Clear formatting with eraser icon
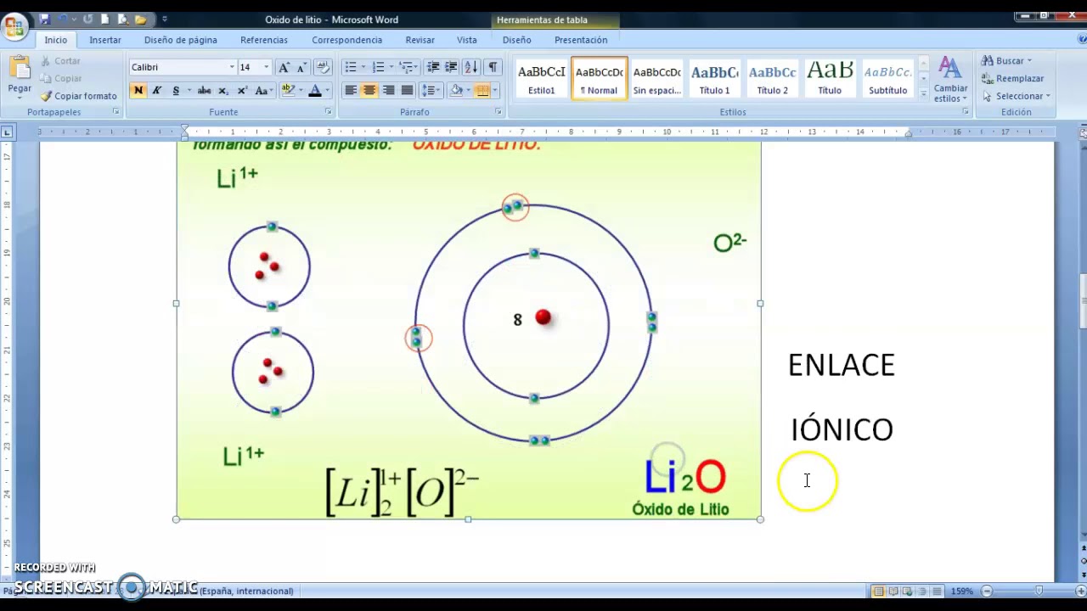 point(322,67)
